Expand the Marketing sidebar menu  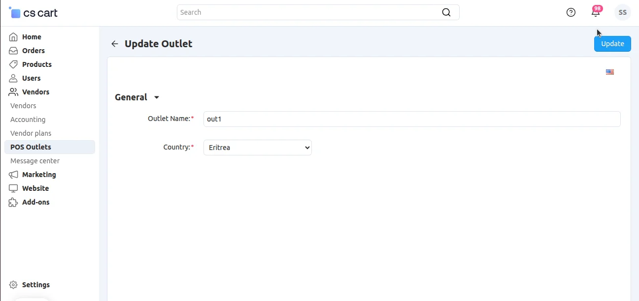click(x=39, y=175)
